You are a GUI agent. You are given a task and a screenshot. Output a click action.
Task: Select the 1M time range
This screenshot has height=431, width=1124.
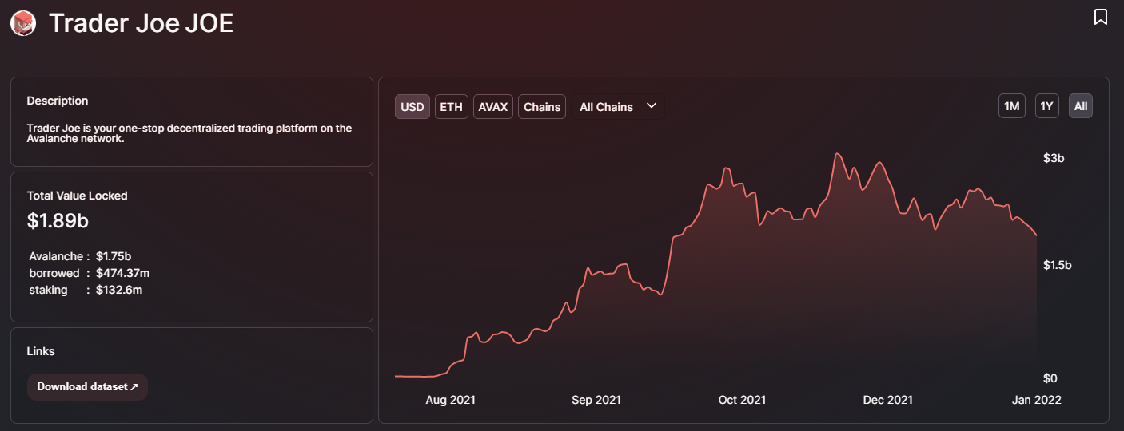click(x=1012, y=106)
